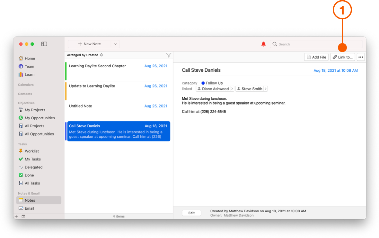Change the Arranged by Created sorting
Screen dimensions: 379x238
click(85, 55)
